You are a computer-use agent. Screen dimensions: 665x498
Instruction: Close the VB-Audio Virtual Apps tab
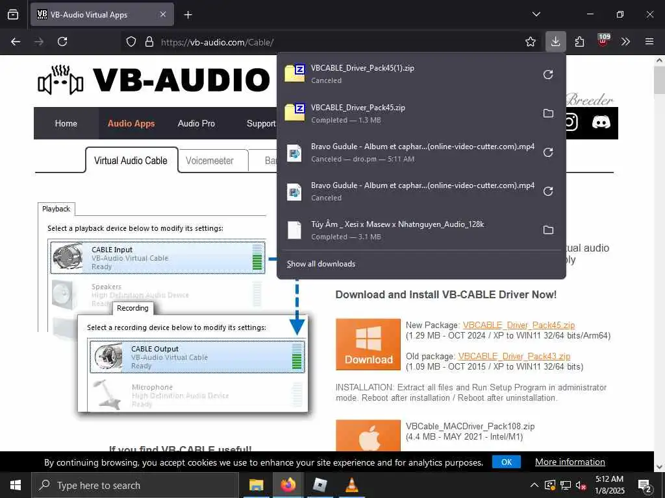[163, 14]
